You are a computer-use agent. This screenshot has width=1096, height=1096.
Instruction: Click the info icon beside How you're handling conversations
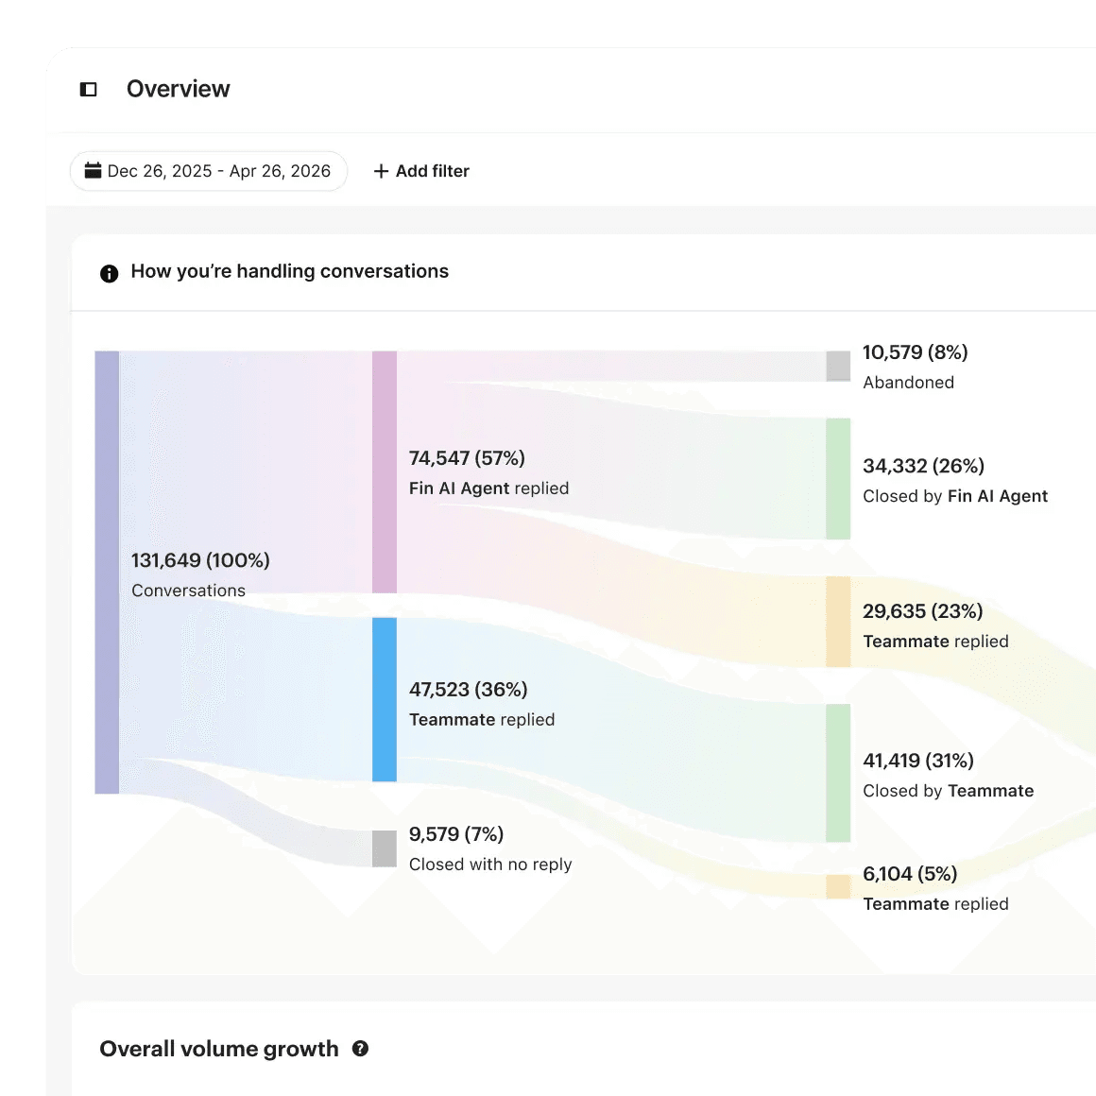pyautogui.click(x=109, y=273)
